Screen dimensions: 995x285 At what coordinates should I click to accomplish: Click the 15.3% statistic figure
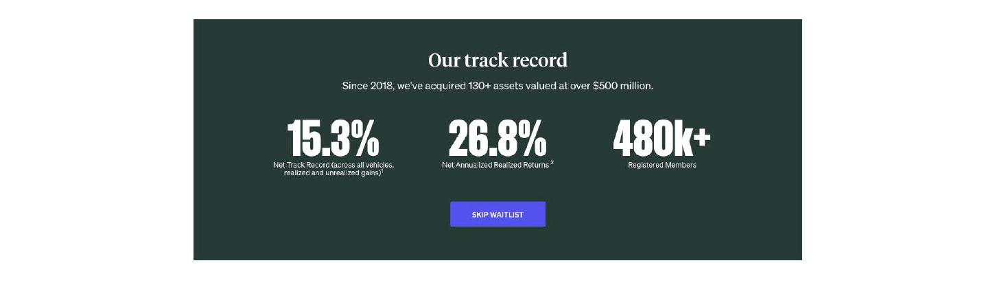[333, 138]
